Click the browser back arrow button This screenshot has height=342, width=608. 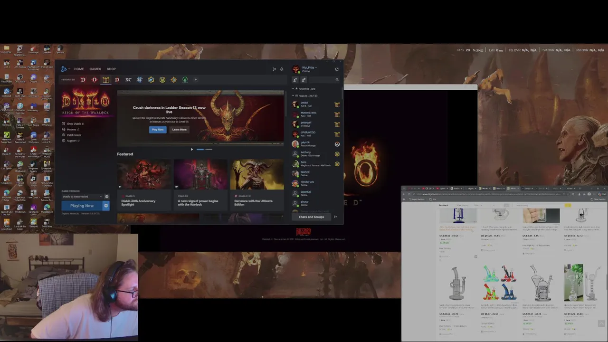405,194
